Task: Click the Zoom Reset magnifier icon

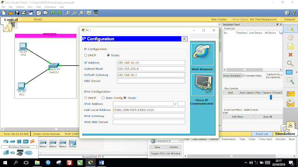Action: [74, 13]
